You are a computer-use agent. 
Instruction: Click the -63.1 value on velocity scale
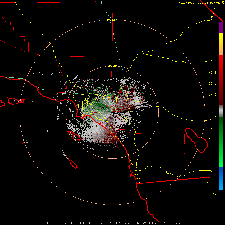(x=212, y=150)
